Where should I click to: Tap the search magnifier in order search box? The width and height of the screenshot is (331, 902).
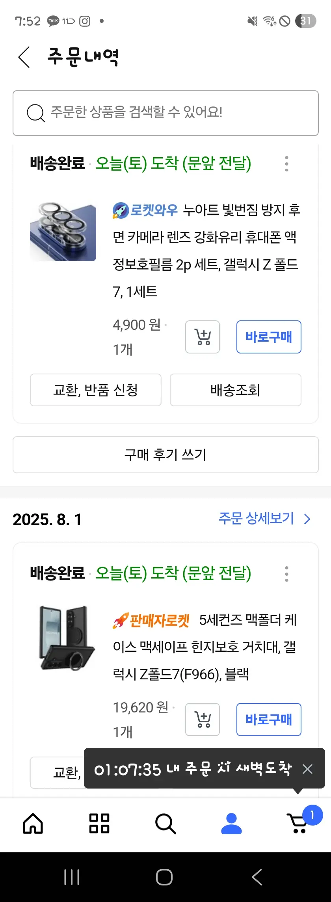[35, 113]
